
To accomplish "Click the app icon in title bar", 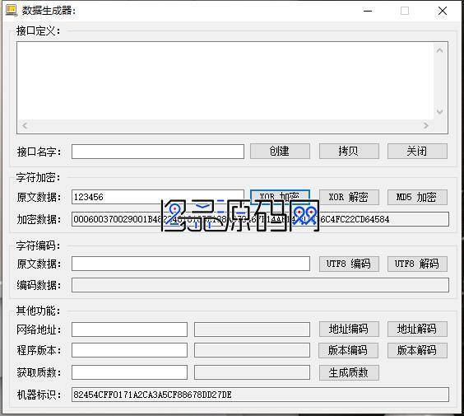I will tap(12, 11).
